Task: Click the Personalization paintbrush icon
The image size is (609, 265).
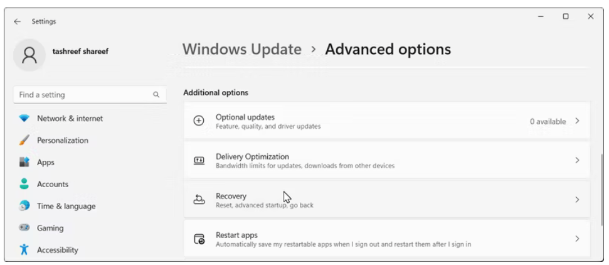Action: coord(24,141)
